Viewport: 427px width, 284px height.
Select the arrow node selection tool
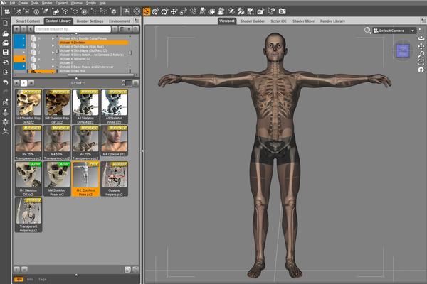(x=147, y=11)
